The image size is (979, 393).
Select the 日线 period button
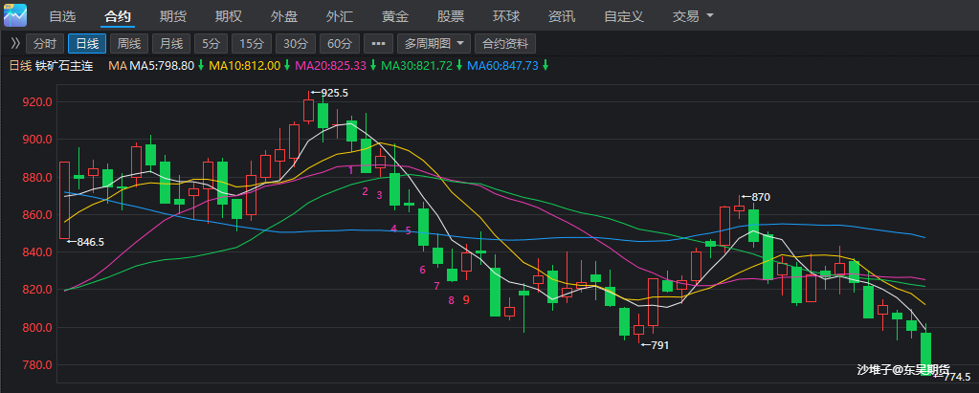pos(87,44)
